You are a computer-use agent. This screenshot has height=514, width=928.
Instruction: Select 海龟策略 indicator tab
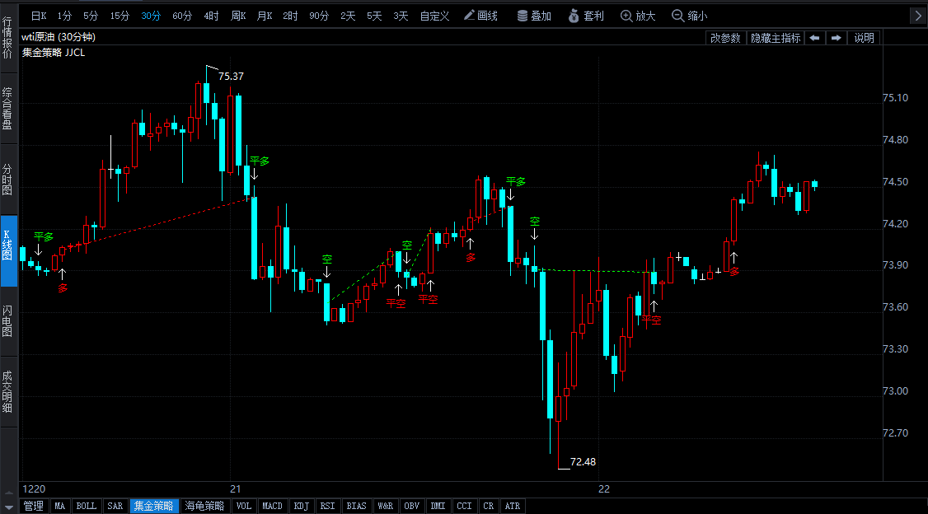click(x=204, y=507)
